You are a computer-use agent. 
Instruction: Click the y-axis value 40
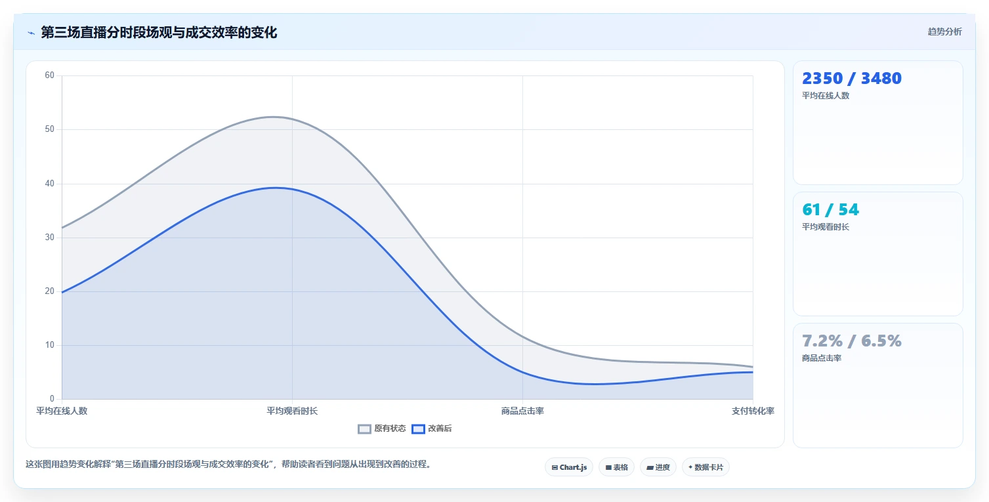pos(49,184)
